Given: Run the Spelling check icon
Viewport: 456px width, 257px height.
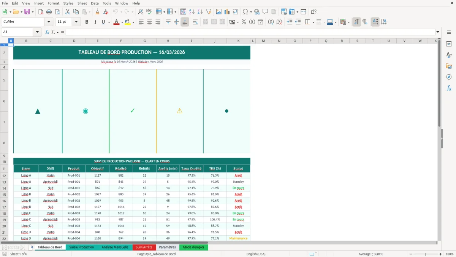Looking at the screenshot, I should pos(149,12).
